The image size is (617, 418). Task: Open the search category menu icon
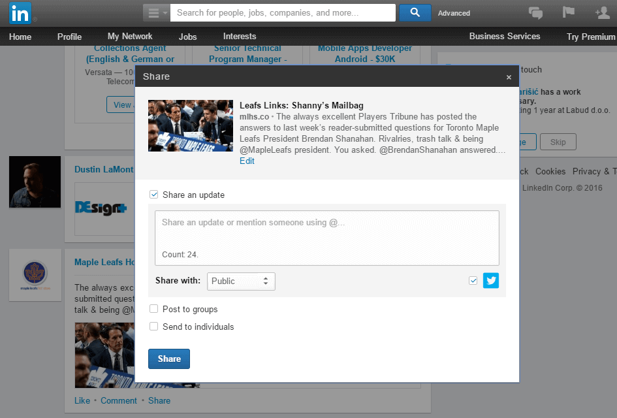pos(157,13)
